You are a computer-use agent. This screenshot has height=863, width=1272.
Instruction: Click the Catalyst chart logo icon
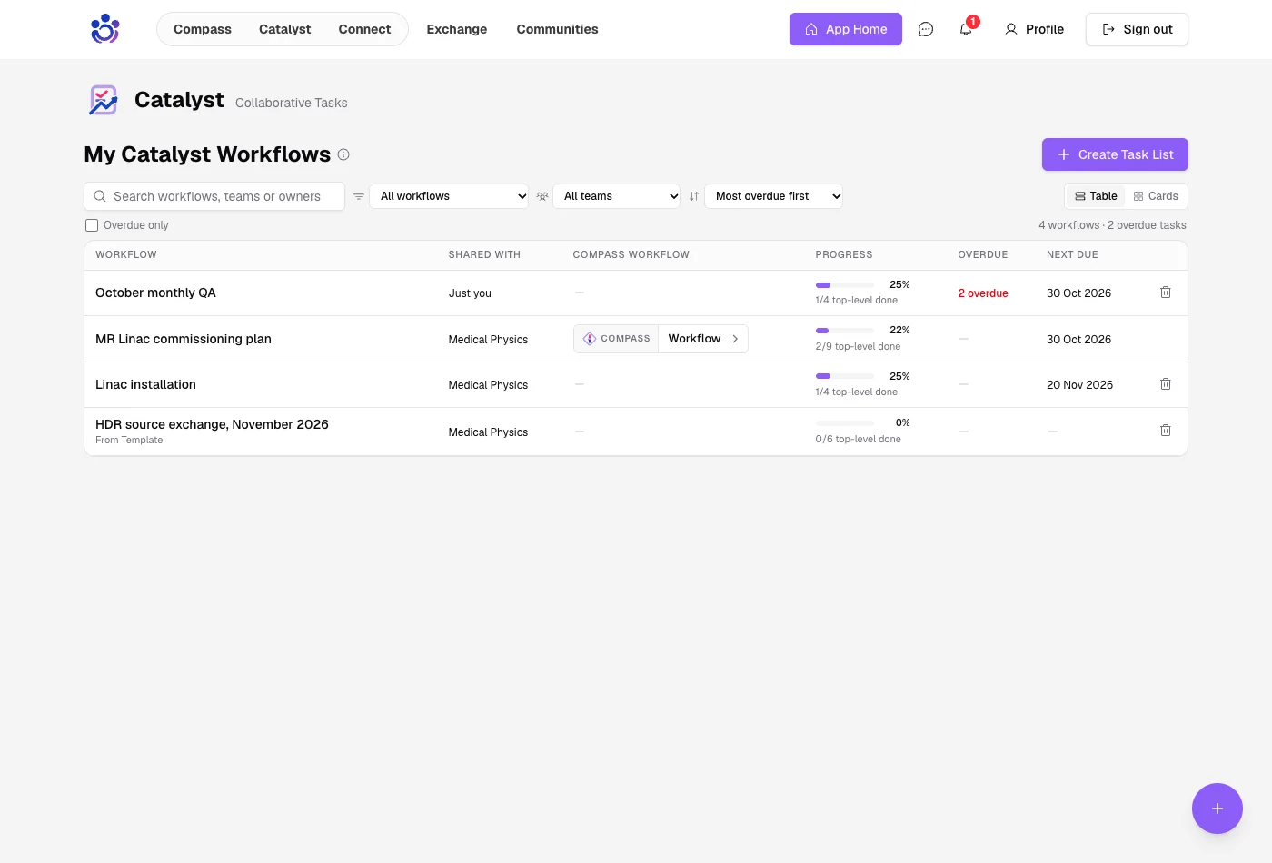coord(103,100)
